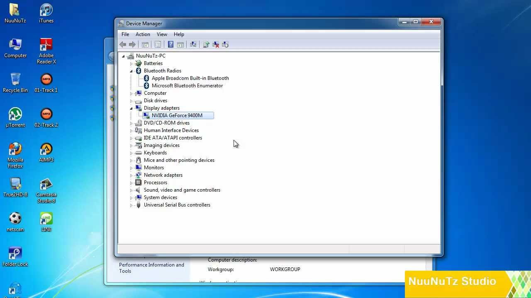Click the NuuNuTz-PC computer icon

pyautogui.click(x=131, y=56)
